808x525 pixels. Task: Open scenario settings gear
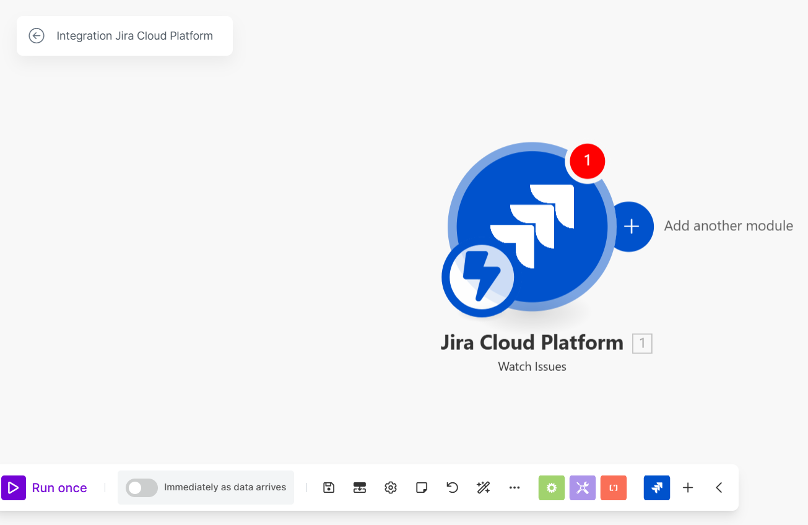pos(391,488)
